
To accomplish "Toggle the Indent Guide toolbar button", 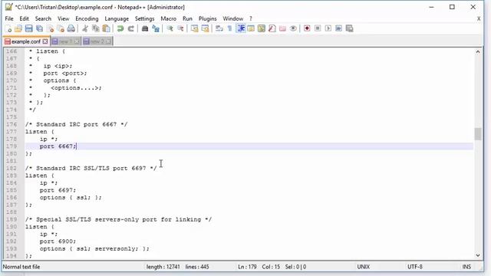I will pos(241,29).
